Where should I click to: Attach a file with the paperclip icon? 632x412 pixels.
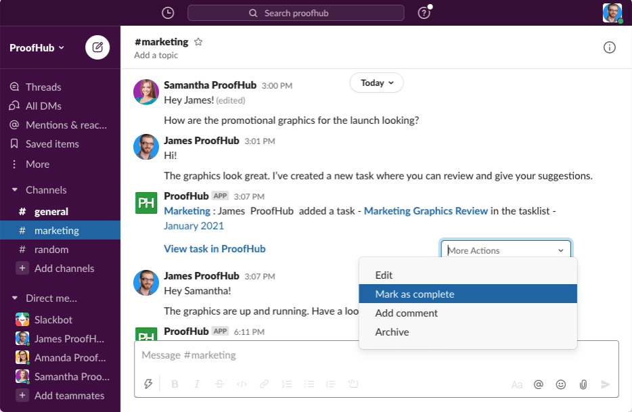click(x=583, y=384)
